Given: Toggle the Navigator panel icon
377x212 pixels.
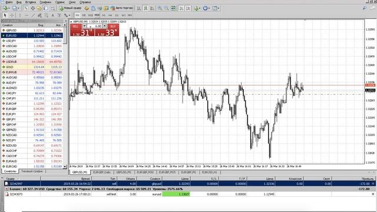Looking at the screenshot, I should point(39,8).
